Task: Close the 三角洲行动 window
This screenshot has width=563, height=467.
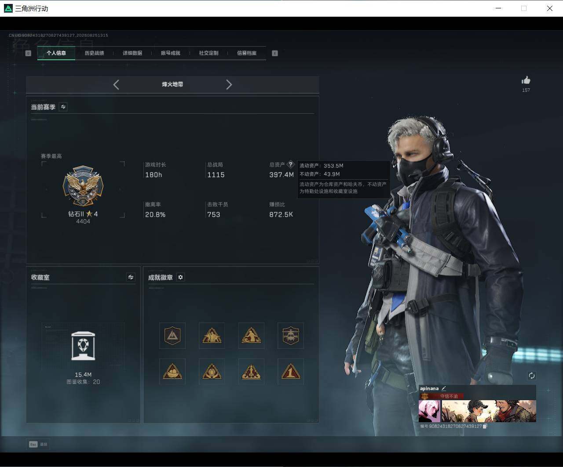Action: pos(549,8)
